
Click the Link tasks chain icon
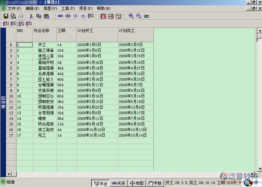60,16
